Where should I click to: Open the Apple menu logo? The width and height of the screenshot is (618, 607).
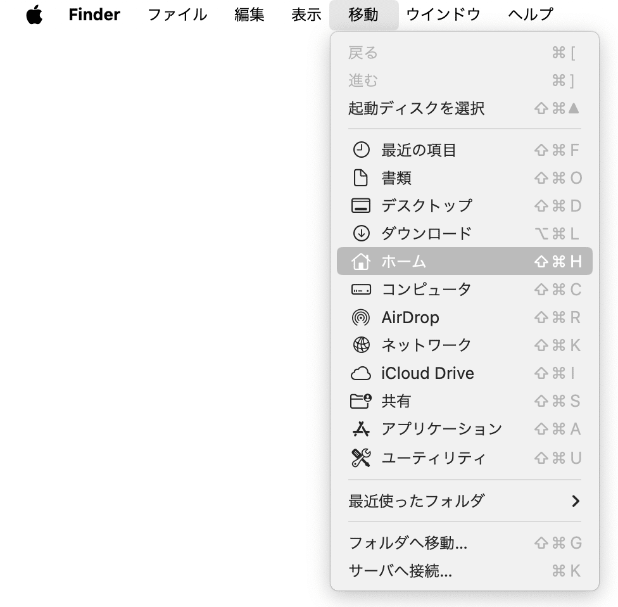(x=34, y=15)
